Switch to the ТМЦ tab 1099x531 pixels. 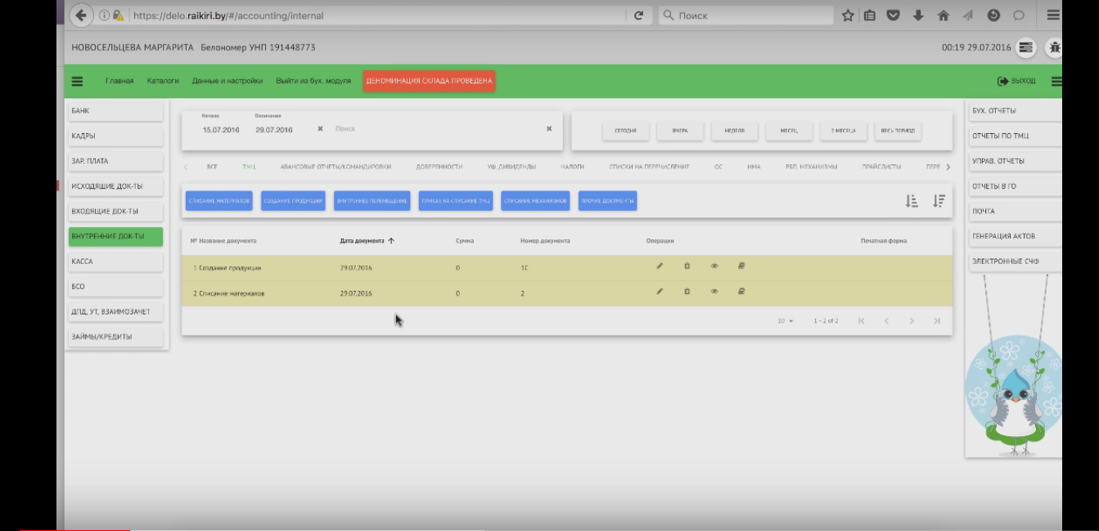pos(249,167)
